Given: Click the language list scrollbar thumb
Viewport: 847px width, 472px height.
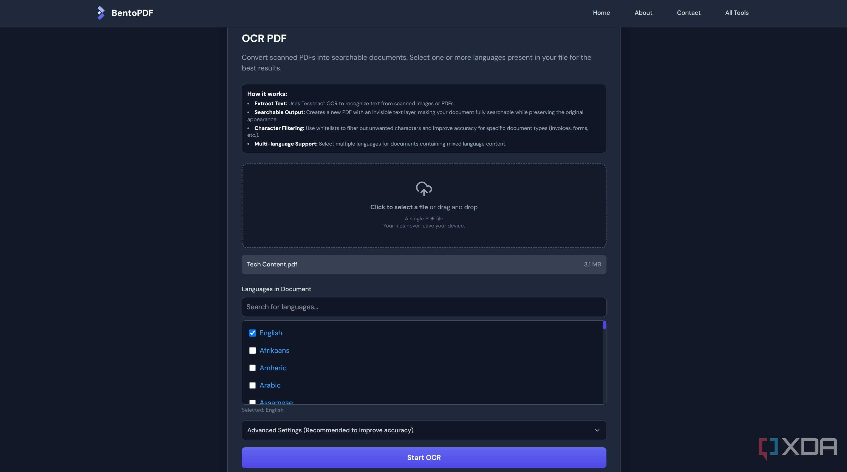Looking at the screenshot, I should [x=604, y=325].
